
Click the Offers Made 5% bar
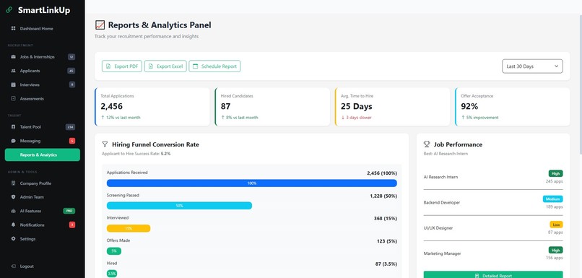pos(114,251)
